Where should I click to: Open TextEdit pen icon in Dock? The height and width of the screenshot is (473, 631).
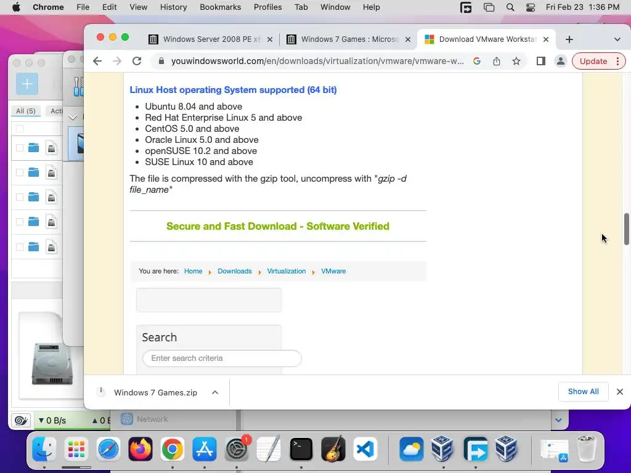pyautogui.click(x=269, y=449)
